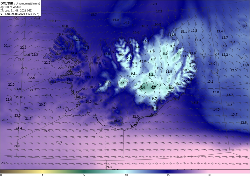Viewport: 250px width, 177px height.
Task: Click the 29.3 value at the bottom
Action: tap(108, 167)
